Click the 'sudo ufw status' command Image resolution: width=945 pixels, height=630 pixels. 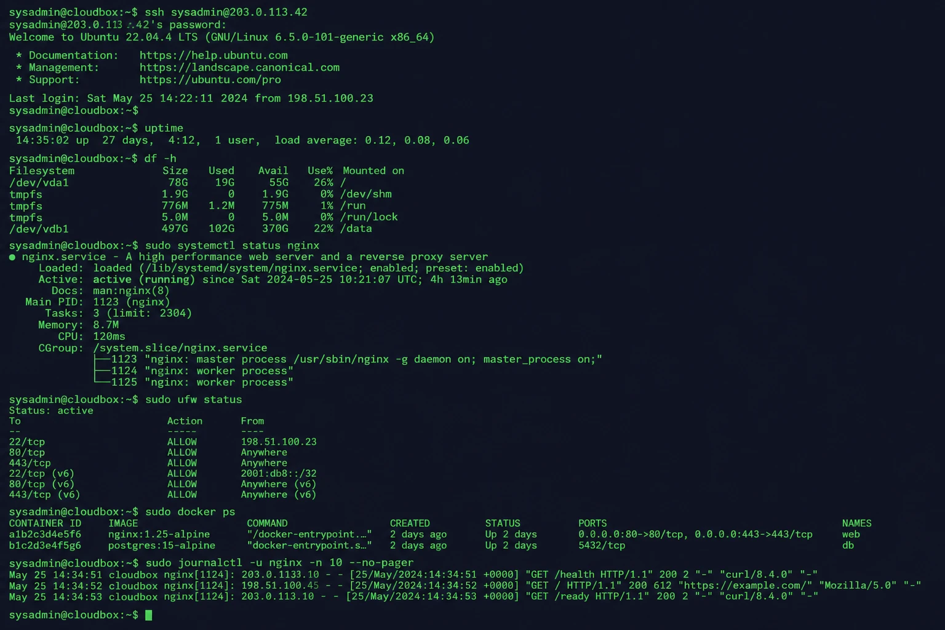click(x=193, y=400)
